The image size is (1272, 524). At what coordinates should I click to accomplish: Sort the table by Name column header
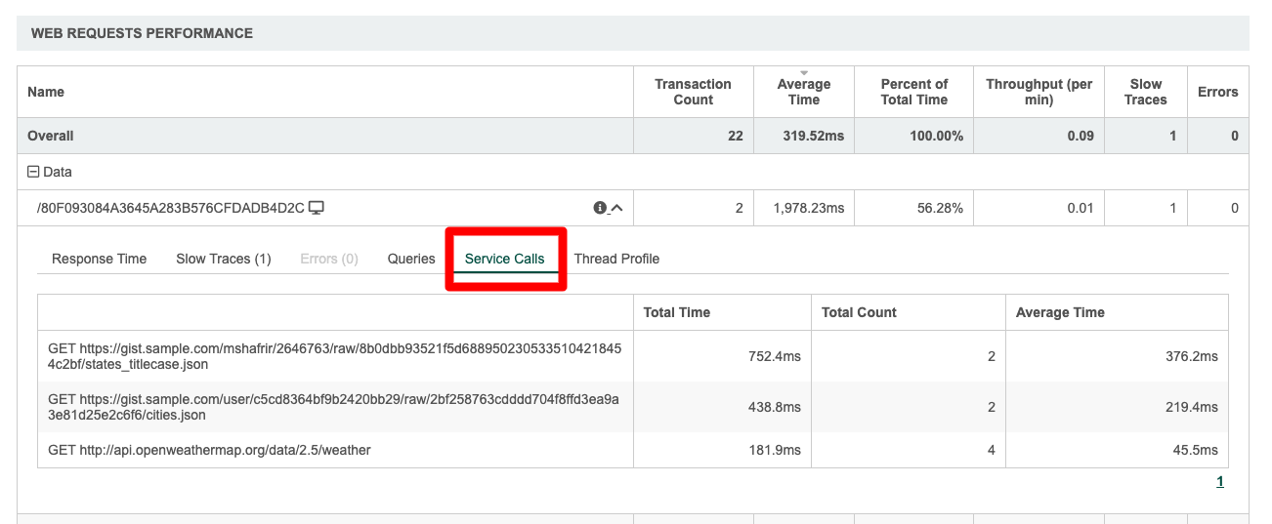pos(46,92)
